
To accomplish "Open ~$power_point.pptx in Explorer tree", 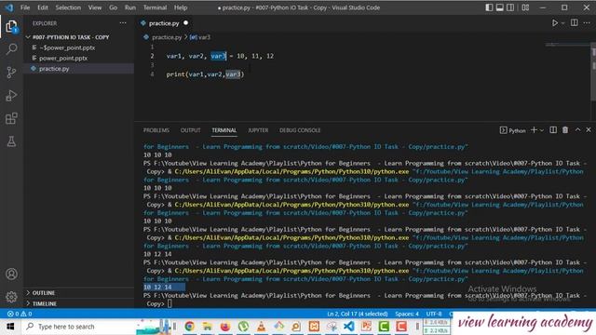I will pos(67,47).
